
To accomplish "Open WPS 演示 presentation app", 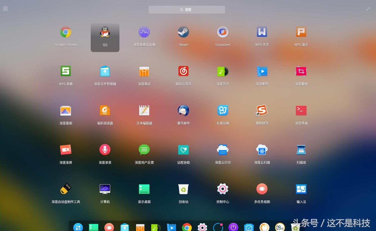I will point(301,32).
